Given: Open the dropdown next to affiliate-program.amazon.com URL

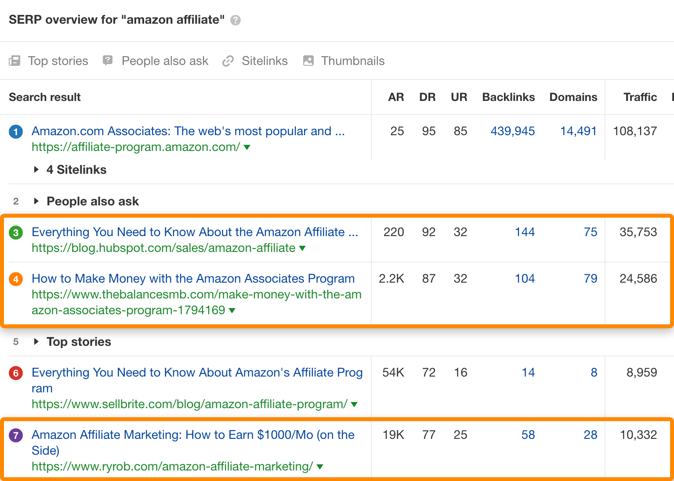Looking at the screenshot, I should [247, 148].
